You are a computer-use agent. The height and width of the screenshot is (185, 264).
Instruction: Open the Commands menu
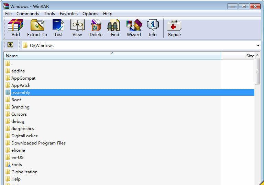click(28, 14)
